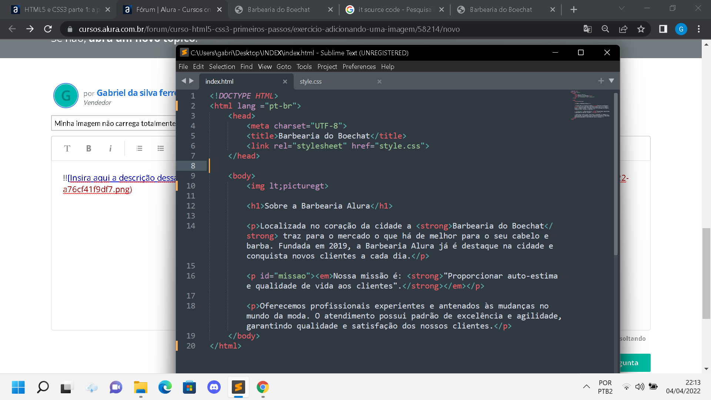The width and height of the screenshot is (711, 400).
Task: Click the link rel stylesheet code line
Action: pyautogui.click(x=338, y=146)
